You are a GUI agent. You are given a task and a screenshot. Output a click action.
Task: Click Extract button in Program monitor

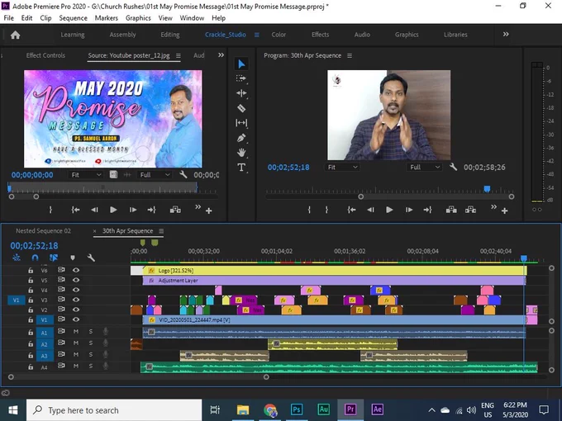470,210
